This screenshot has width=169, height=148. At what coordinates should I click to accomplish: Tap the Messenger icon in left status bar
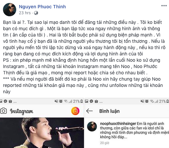click(5, 101)
